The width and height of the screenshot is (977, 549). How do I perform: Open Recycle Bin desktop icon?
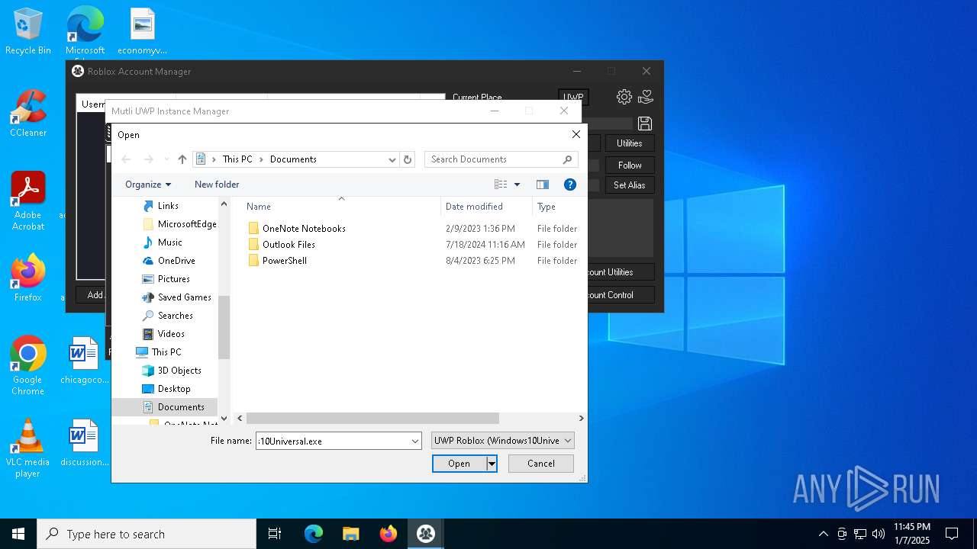pos(28,31)
